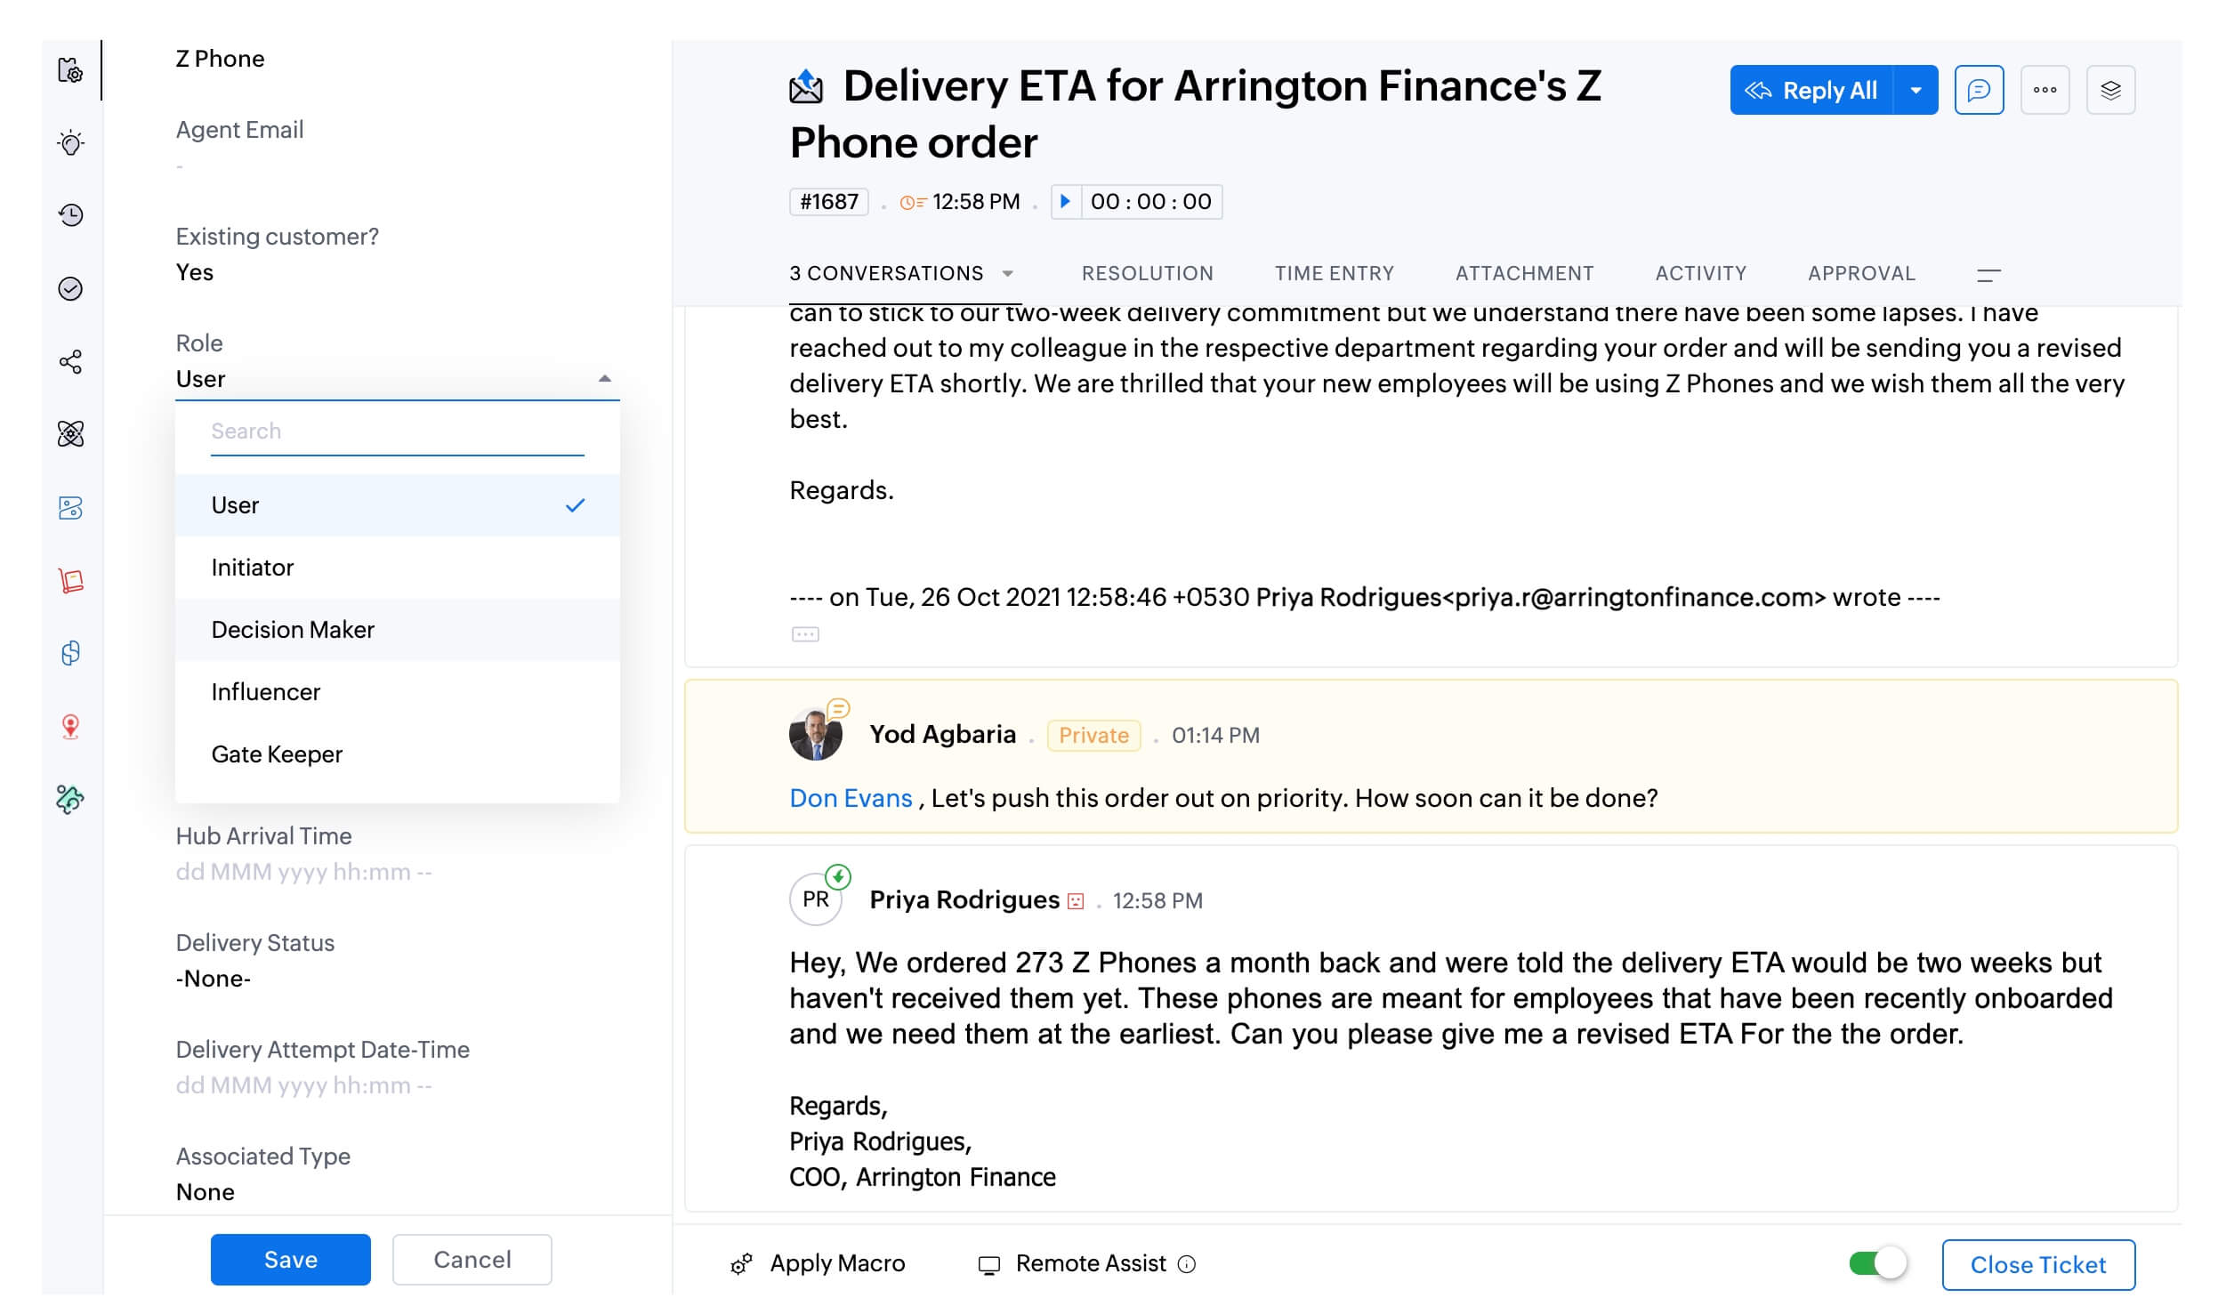Open the Delivery Status dropdown
The image size is (2218, 1314).
tap(397, 979)
